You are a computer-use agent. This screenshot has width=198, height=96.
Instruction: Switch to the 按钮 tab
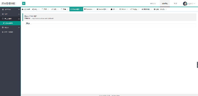point(36,9)
